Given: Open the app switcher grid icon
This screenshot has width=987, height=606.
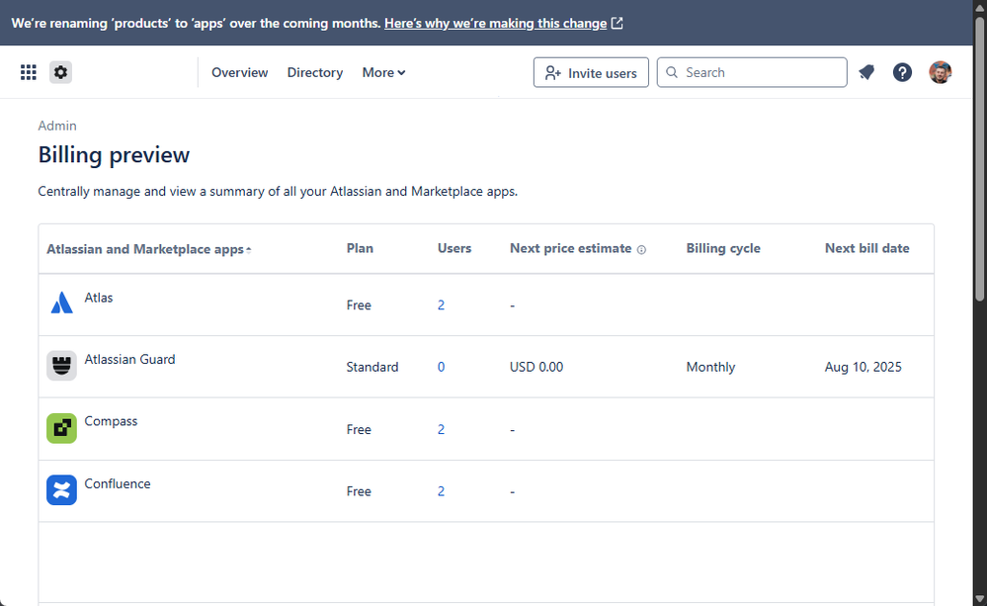Looking at the screenshot, I should pyautogui.click(x=29, y=72).
